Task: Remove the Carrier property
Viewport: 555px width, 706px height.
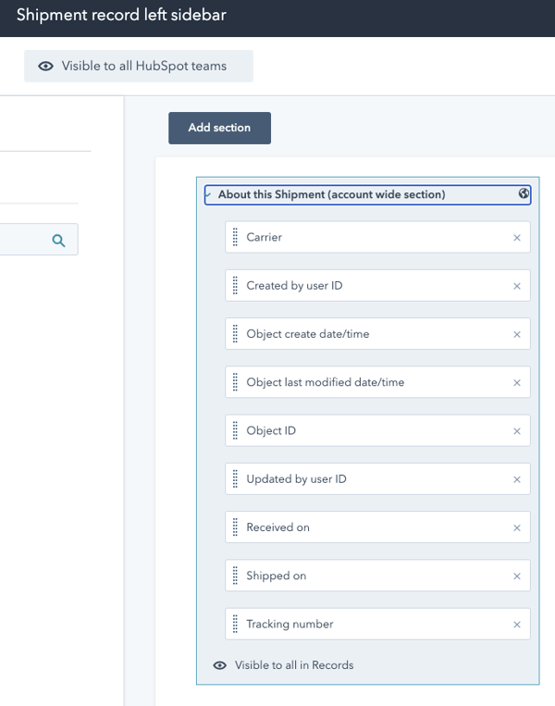Action: 517,238
